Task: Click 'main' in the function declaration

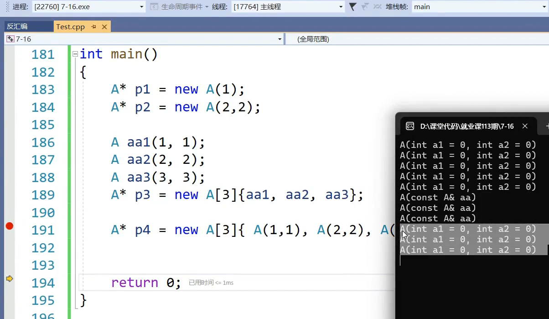Action: coord(127,54)
